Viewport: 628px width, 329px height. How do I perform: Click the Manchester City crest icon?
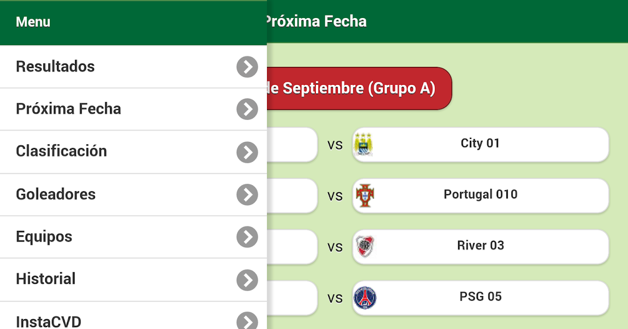pyautogui.click(x=364, y=144)
